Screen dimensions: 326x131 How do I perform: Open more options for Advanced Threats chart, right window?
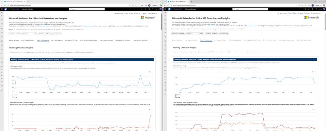[315, 110]
